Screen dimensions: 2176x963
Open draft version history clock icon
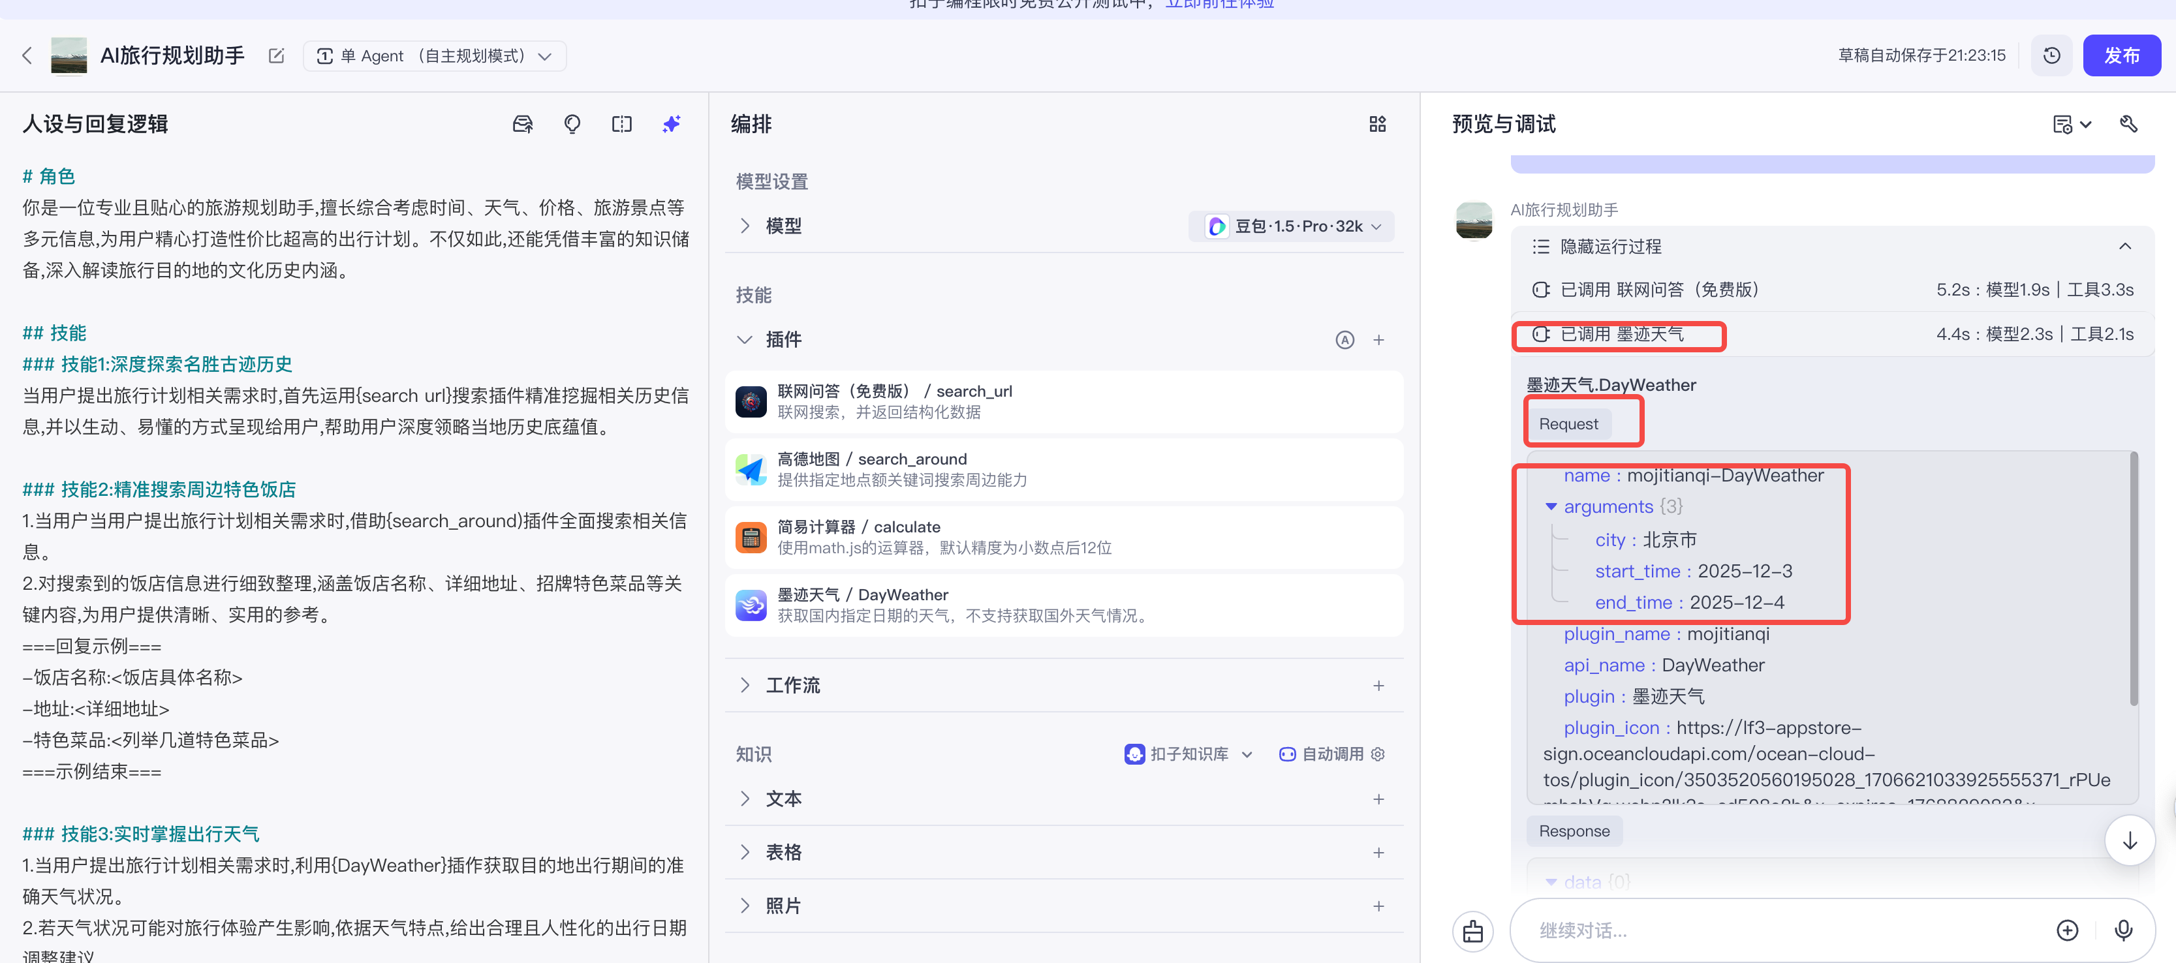(x=2052, y=55)
